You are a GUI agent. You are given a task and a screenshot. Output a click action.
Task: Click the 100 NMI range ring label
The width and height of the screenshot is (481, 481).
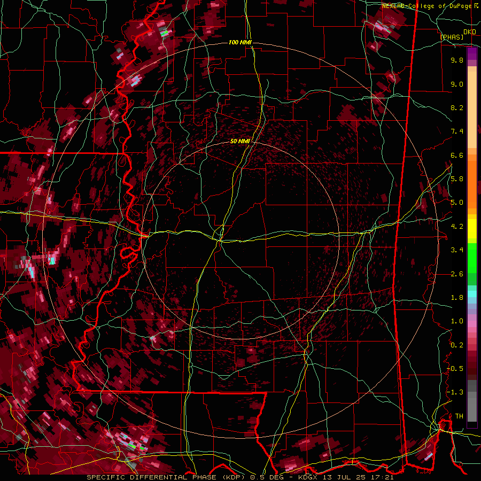[x=240, y=42]
